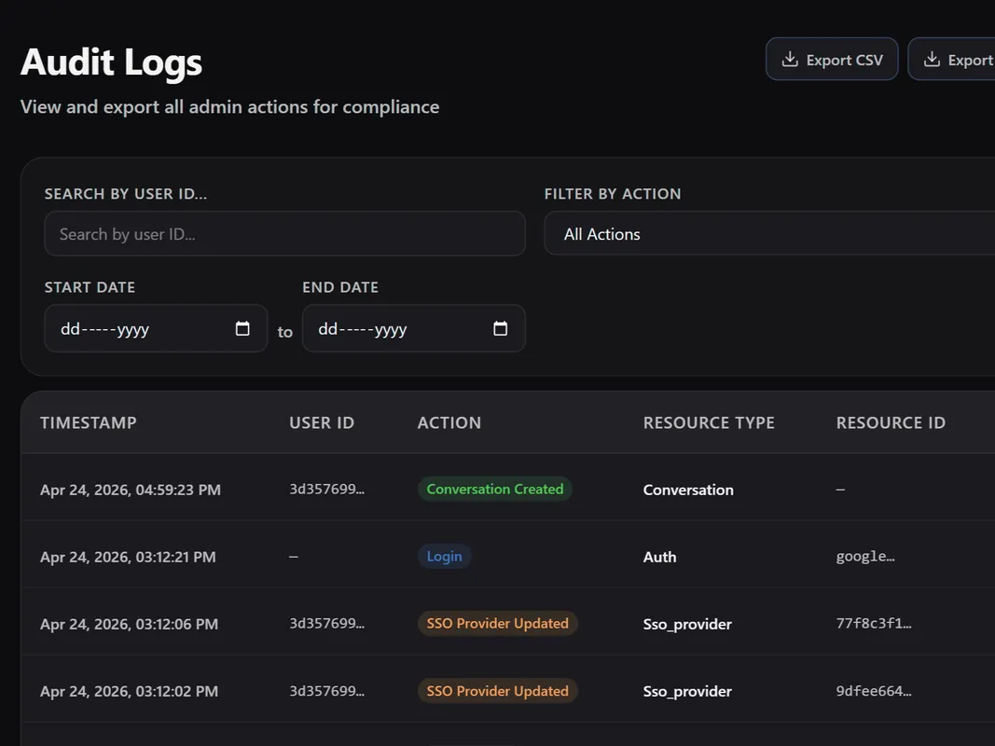This screenshot has height=746, width=995.
Task: Click the Conversation resource type cell
Action: tap(688, 490)
